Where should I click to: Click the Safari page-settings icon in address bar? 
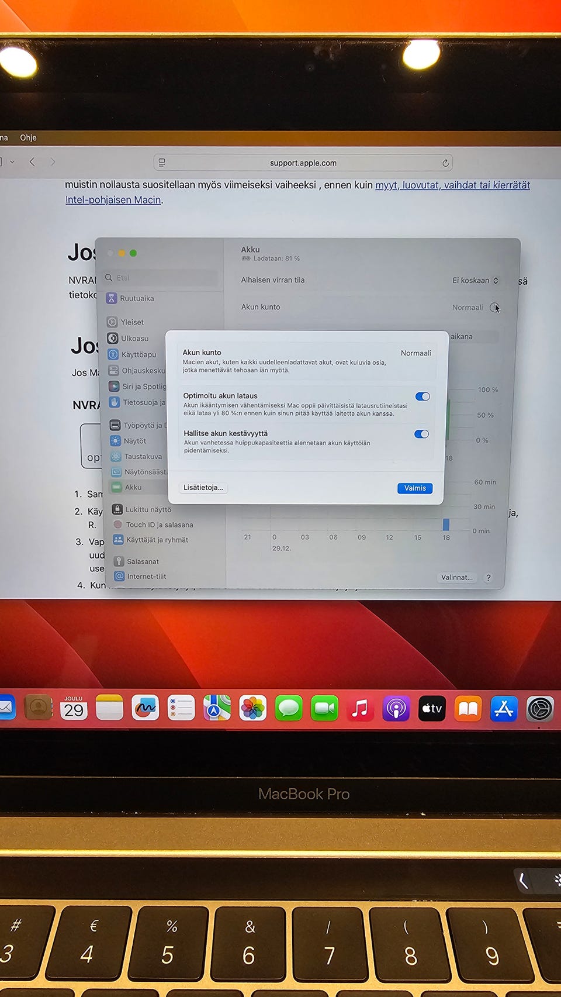pos(162,163)
